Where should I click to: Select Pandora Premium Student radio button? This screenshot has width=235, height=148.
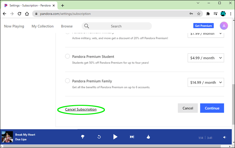click(x=68, y=56)
